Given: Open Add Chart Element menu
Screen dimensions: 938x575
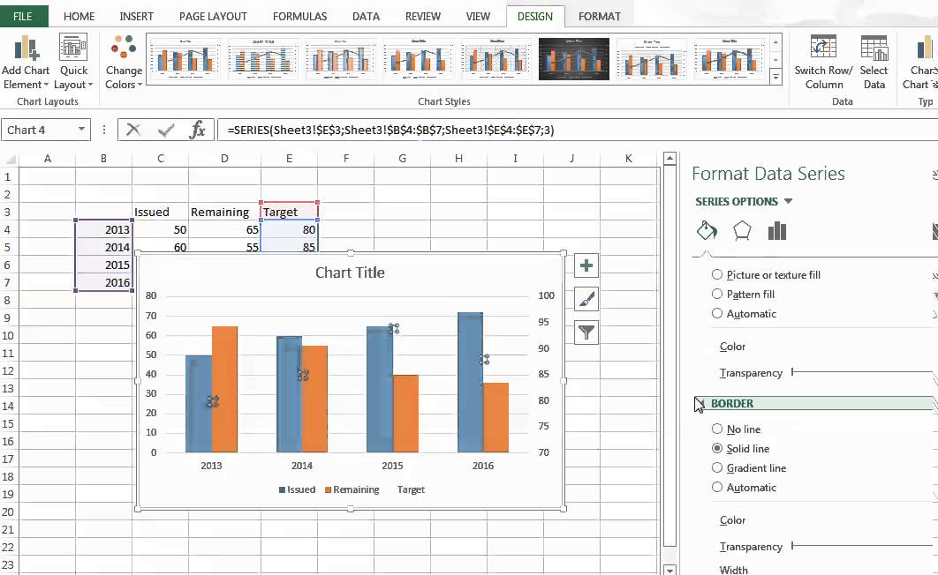Looking at the screenshot, I should (25, 62).
